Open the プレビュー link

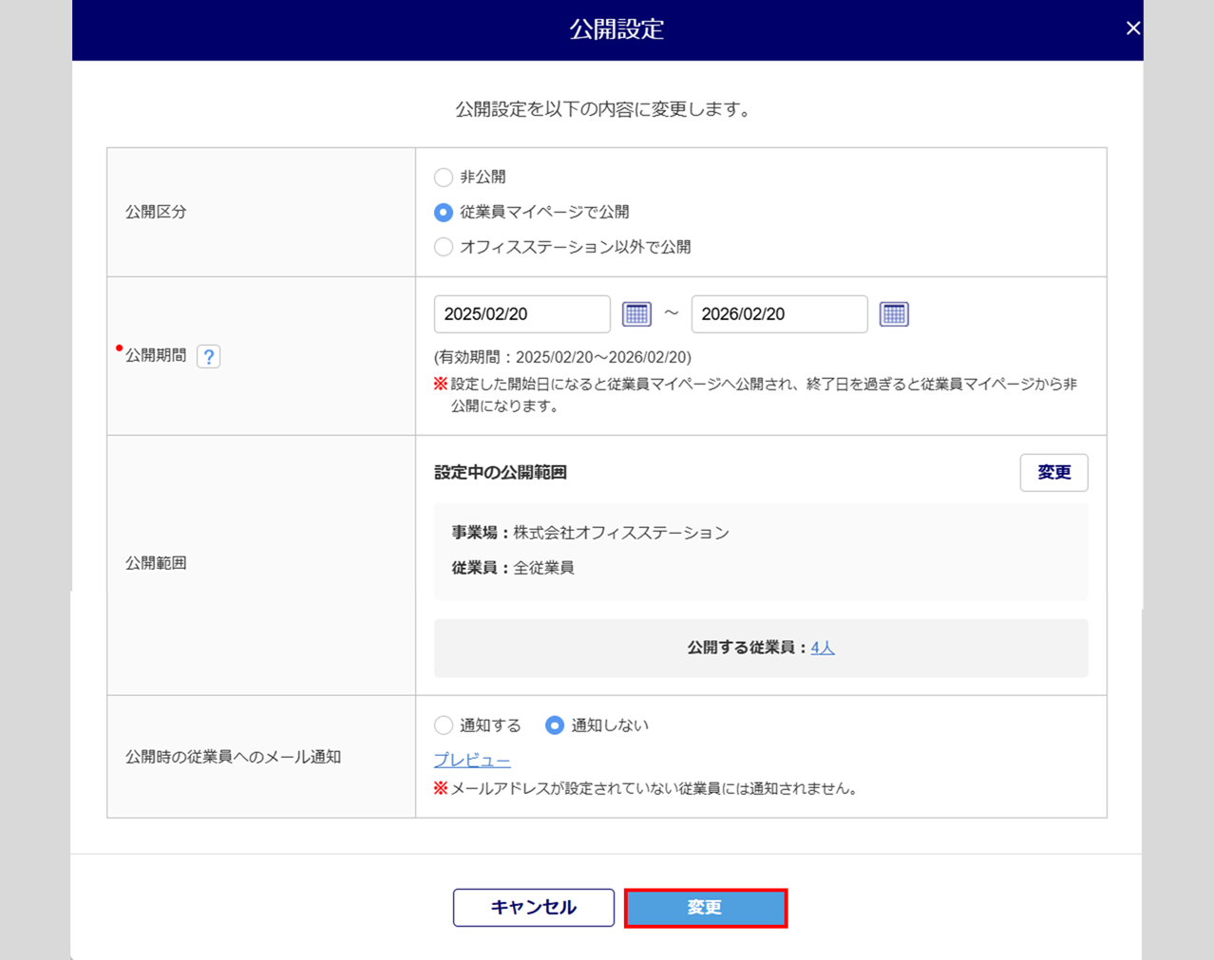(x=472, y=760)
